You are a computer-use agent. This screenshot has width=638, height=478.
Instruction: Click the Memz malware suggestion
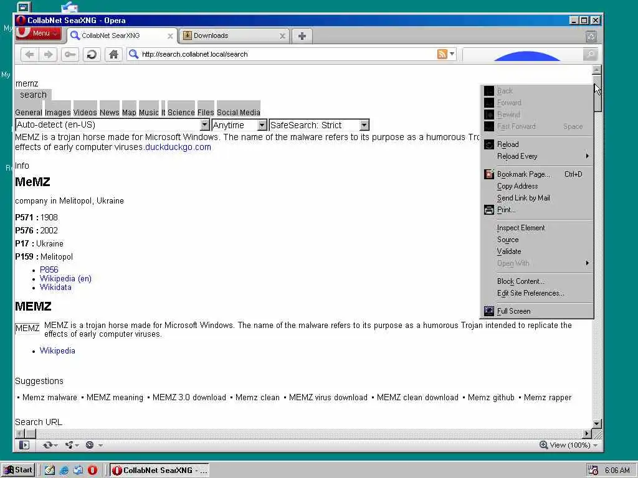click(50, 397)
